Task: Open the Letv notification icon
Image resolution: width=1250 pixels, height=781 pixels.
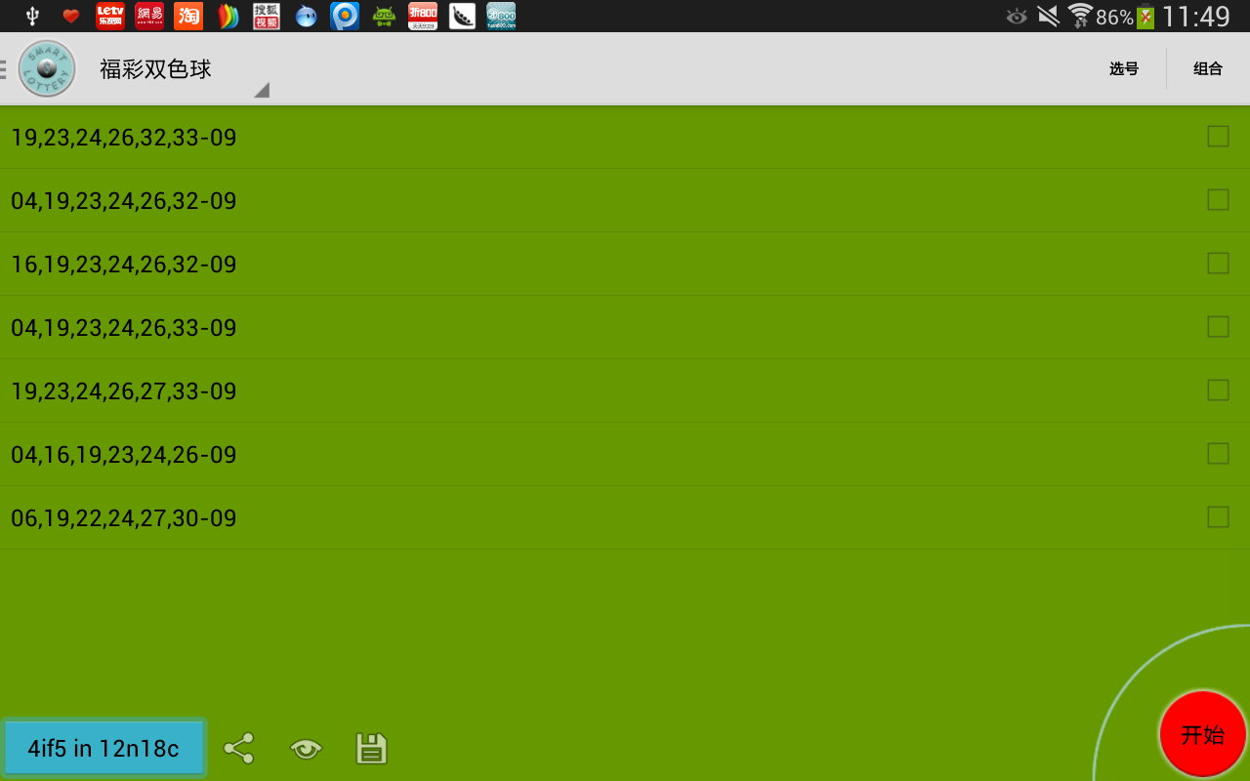Action: [x=109, y=16]
